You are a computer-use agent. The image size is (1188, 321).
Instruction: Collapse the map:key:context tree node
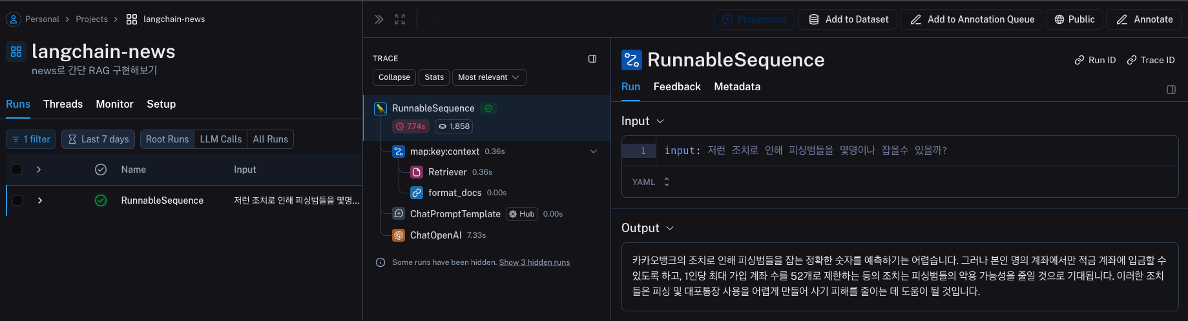click(594, 151)
